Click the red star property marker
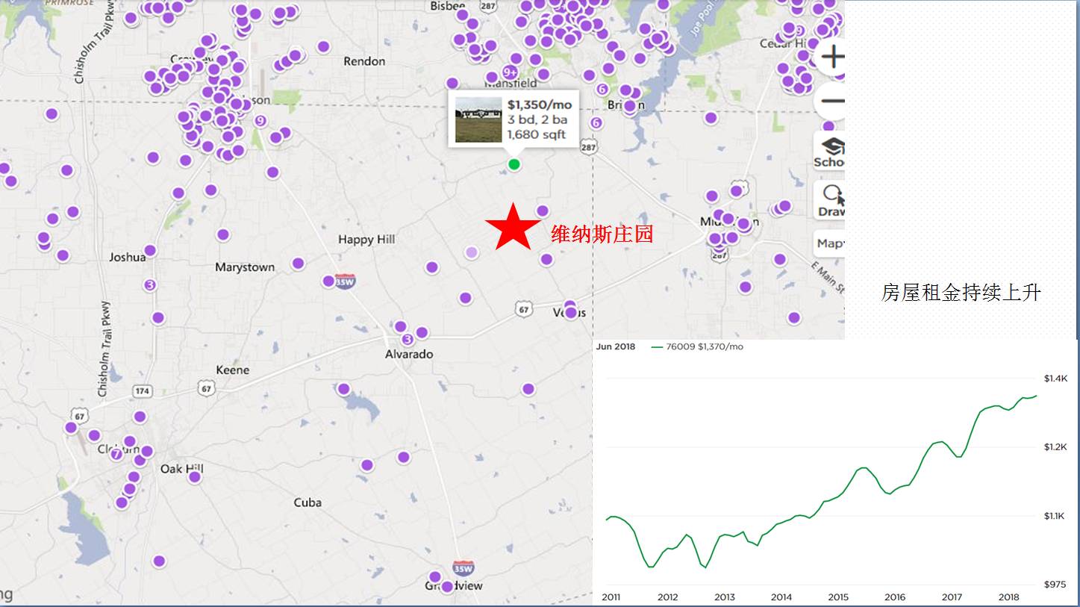This screenshot has height=607, width=1080. pyautogui.click(x=513, y=227)
